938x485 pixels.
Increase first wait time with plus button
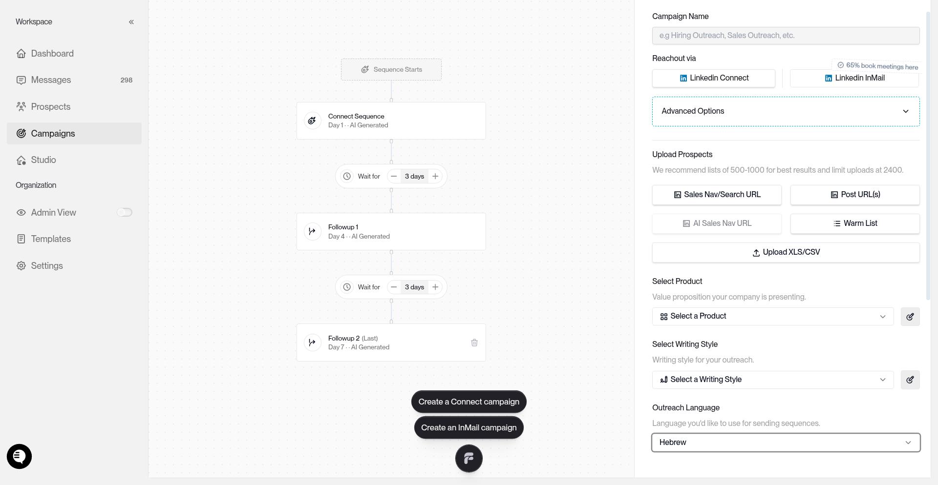tap(435, 176)
